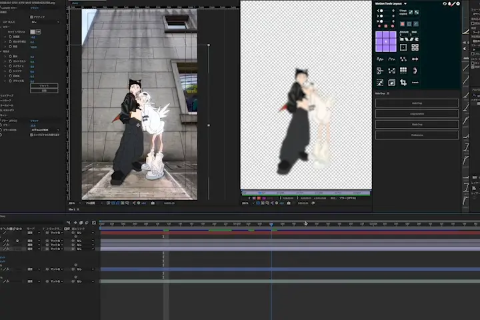Click the second keys-copied paste icon
The width and height of the screenshot is (480, 320).
417,12
